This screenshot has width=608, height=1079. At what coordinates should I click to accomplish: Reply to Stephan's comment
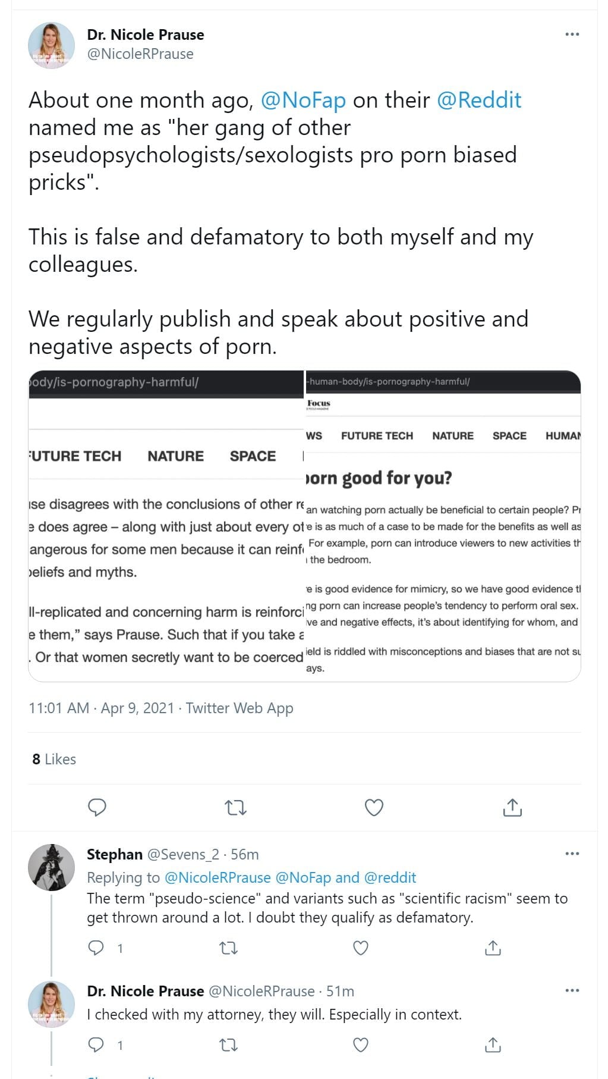tap(96, 948)
